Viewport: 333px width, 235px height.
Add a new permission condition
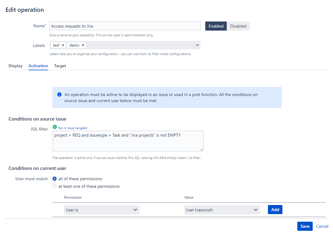coord(275,210)
